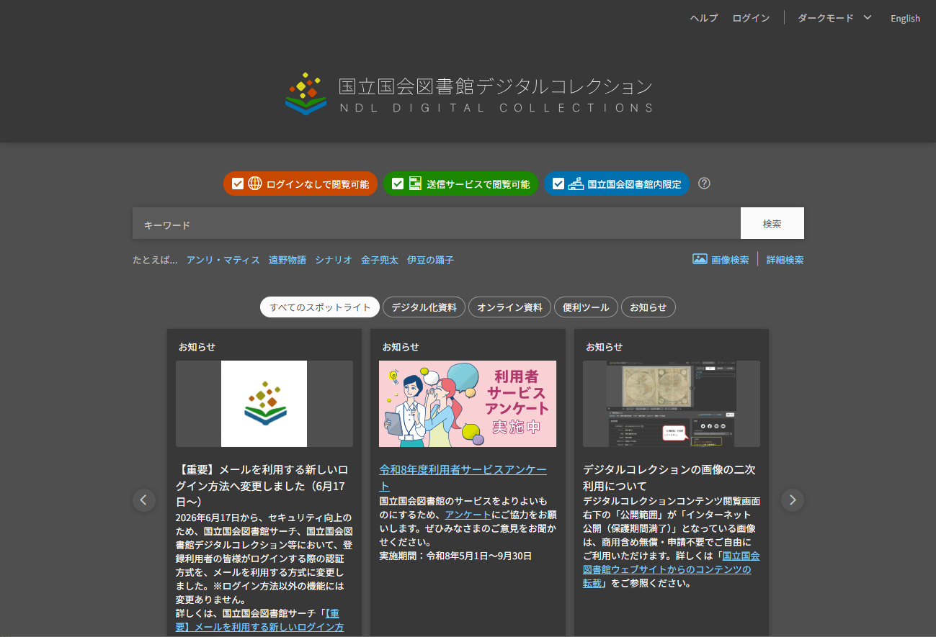Select 便利ツール tab
The image size is (936, 637).
(586, 307)
